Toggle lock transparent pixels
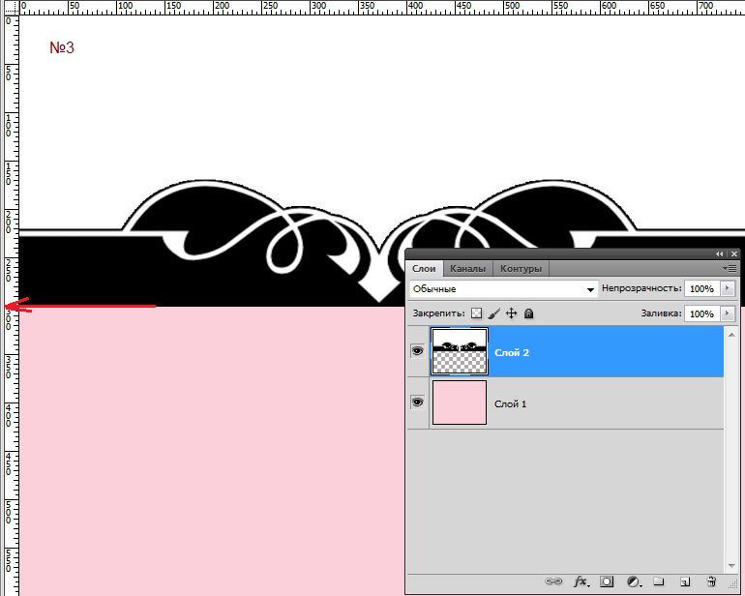The height and width of the screenshot is (596, 745). [476, 313]
